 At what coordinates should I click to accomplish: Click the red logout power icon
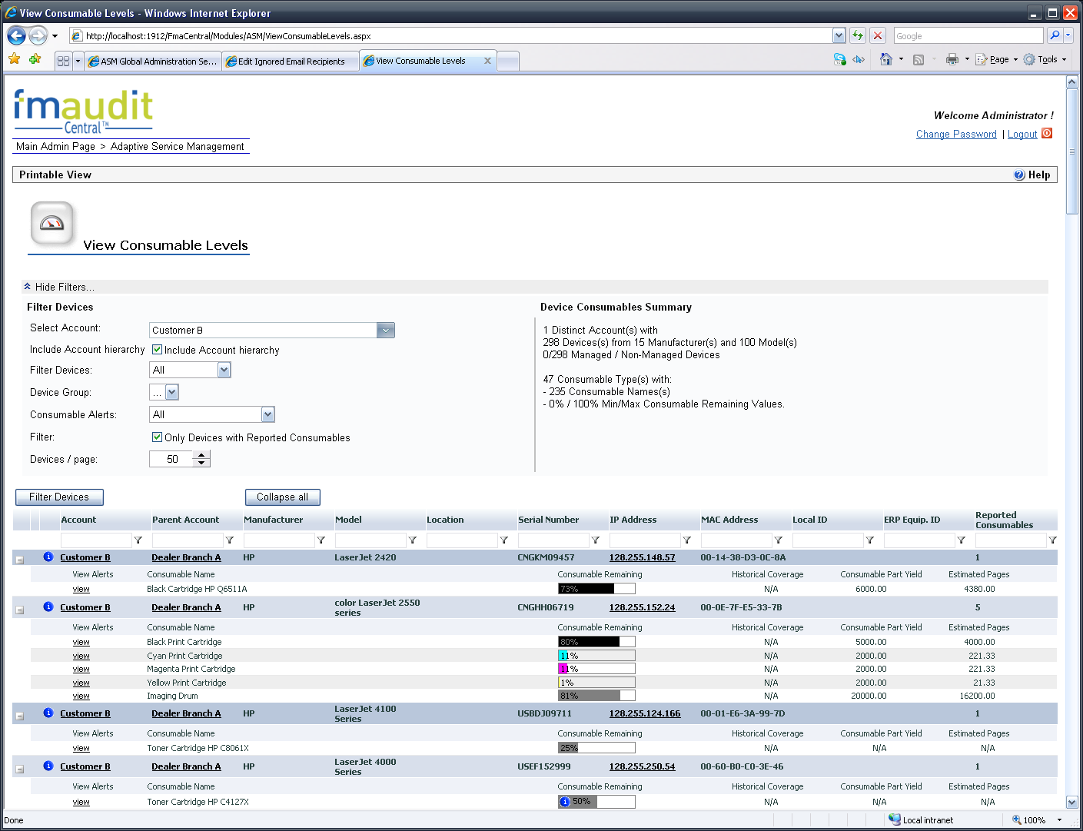tap(1047, 134)
